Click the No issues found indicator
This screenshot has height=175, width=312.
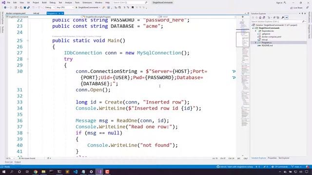(27, 158)
